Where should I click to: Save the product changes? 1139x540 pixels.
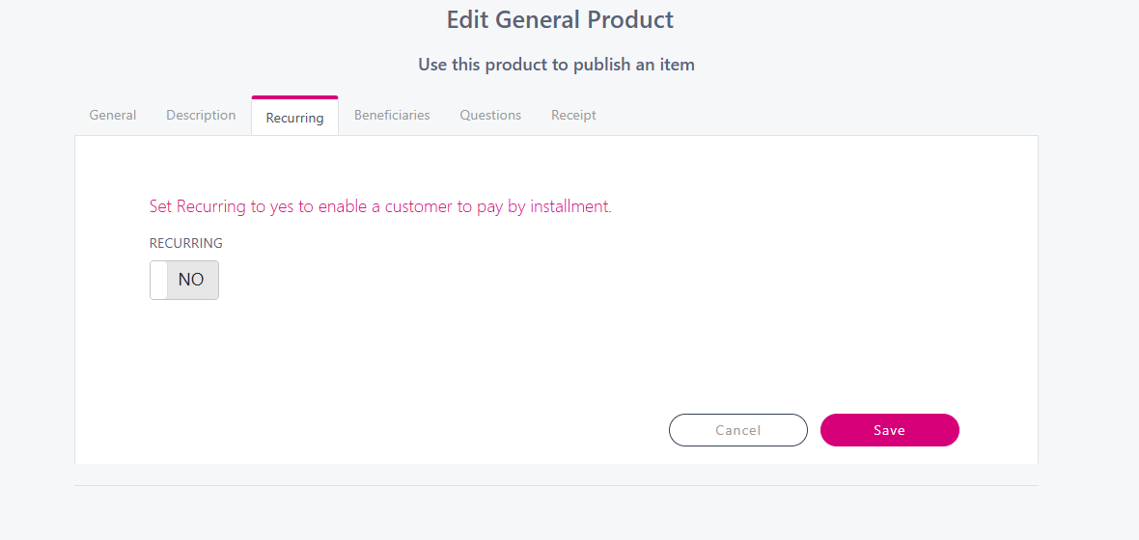click(x=889, y=430)
